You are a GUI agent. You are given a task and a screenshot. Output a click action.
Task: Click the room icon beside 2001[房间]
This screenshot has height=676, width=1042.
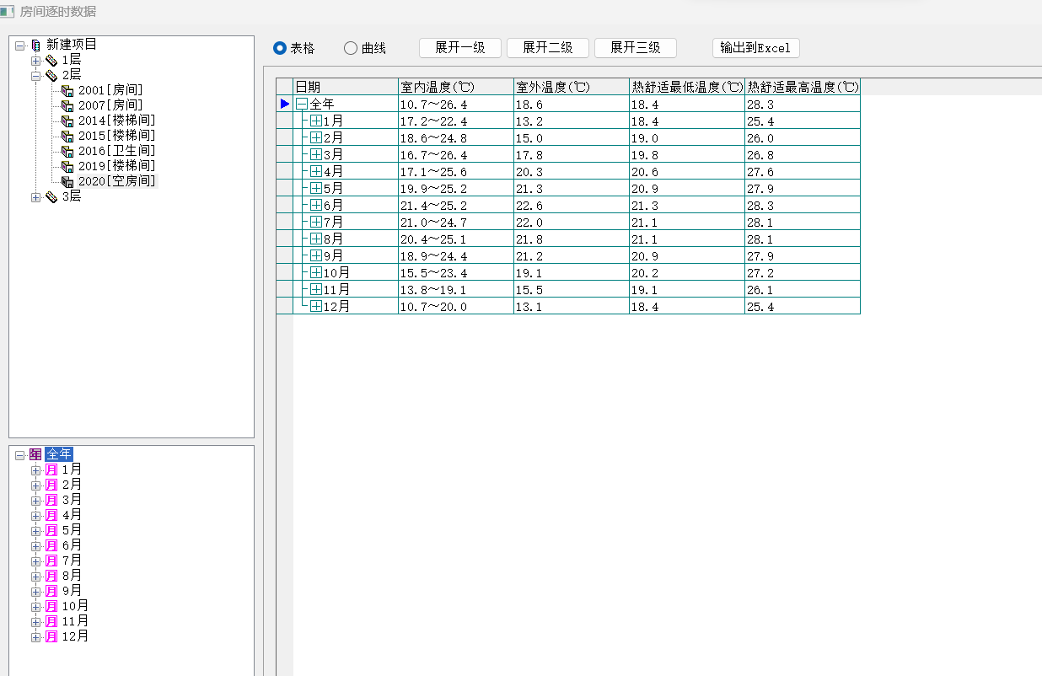(x=67, y=91)
